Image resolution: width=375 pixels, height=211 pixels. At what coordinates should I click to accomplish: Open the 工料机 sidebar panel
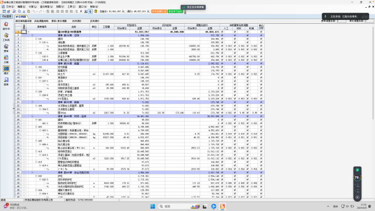[x=6, y=37]
